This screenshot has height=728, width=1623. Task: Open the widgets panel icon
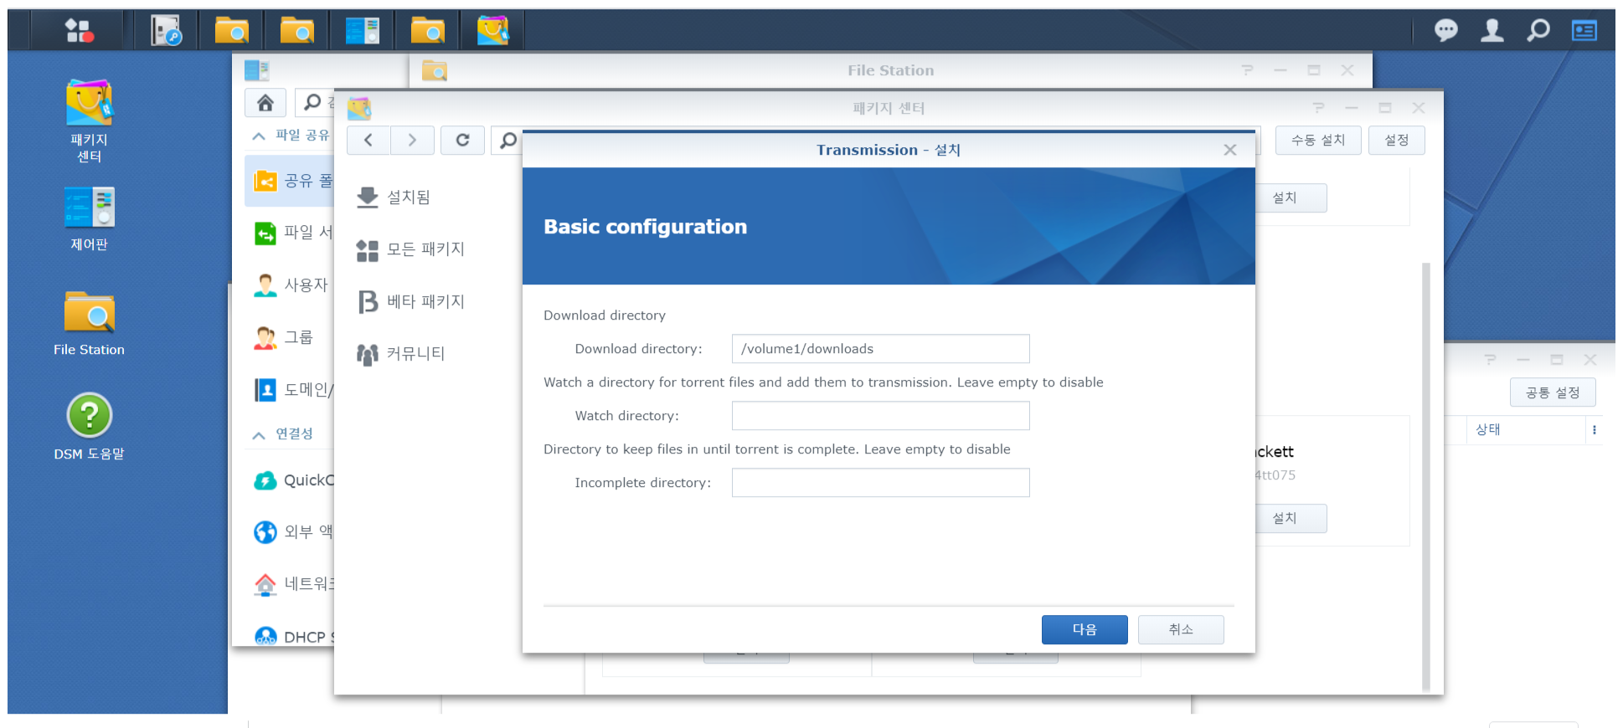point(1584,31)
